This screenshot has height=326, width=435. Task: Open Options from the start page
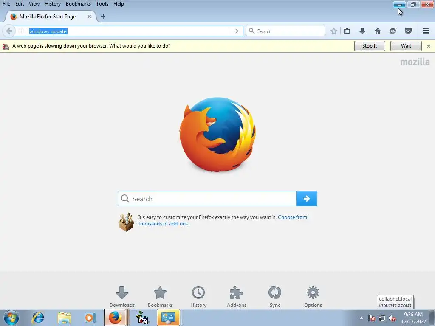pyautogui.click(x=313, y=297)
